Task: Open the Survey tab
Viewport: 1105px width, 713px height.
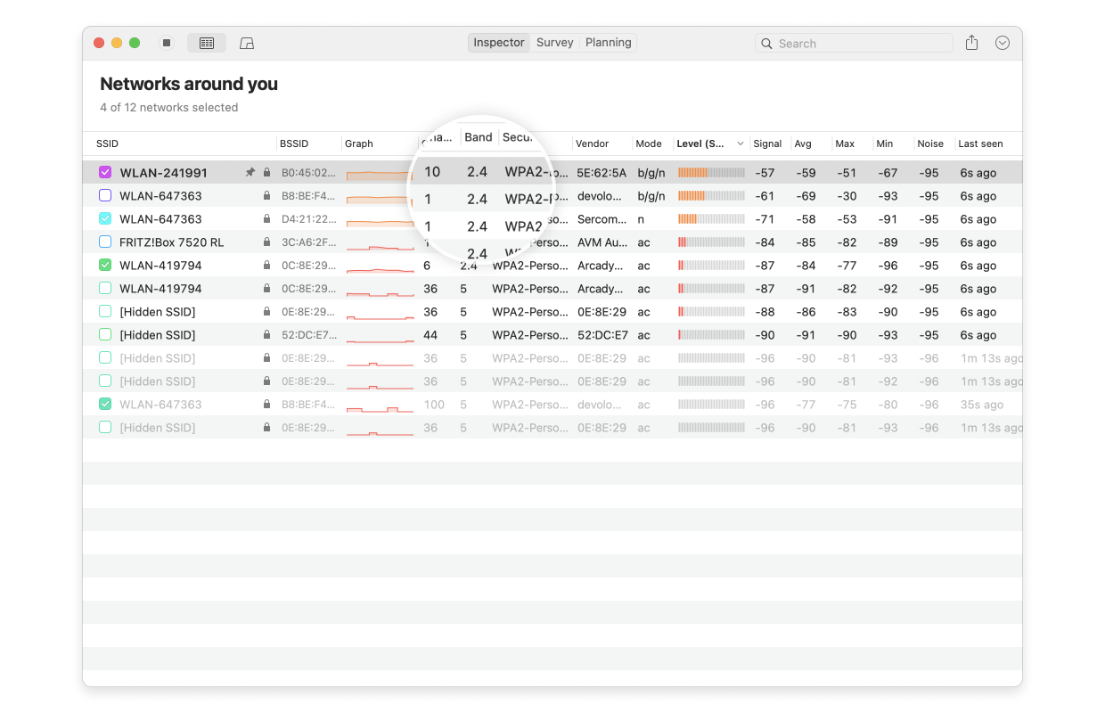Action: tap(554, 43)
